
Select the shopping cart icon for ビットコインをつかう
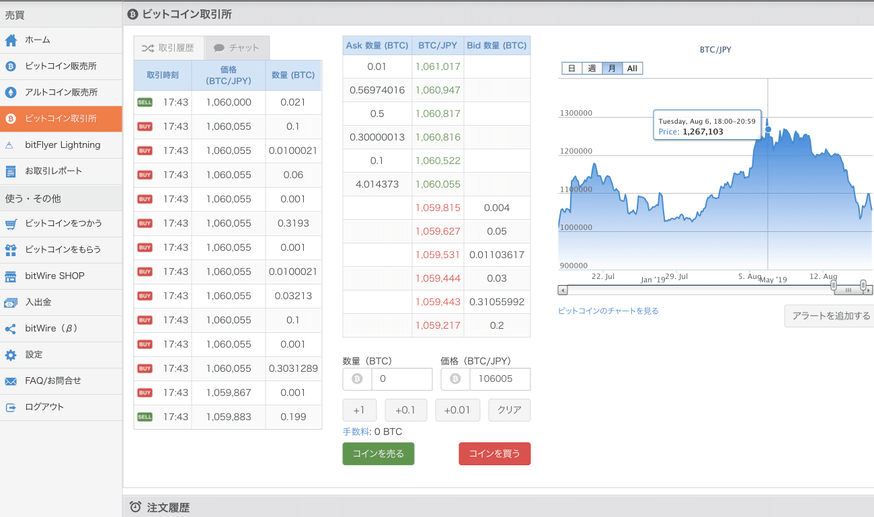pyautogui.click(x=10, y=223)
